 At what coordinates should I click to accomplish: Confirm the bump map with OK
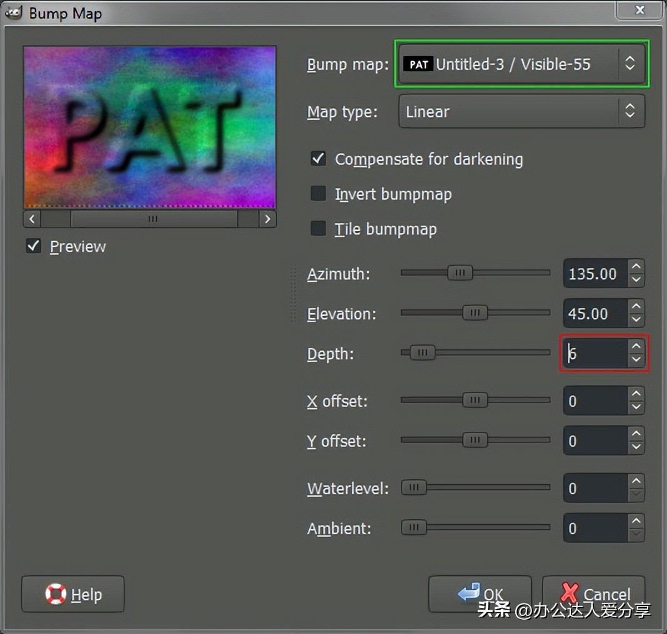pyautogui.click(x=480, y=594)
